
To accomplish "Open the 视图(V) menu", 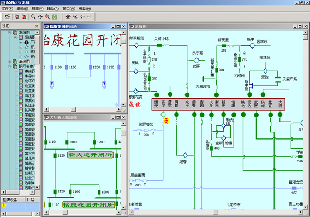I will tap(37, 9).
